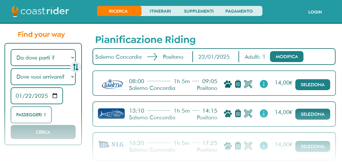342x164 pixels.
Task: Switch to the ITINERARI tab
Action: pyautogui.click(x=160, y=11)
